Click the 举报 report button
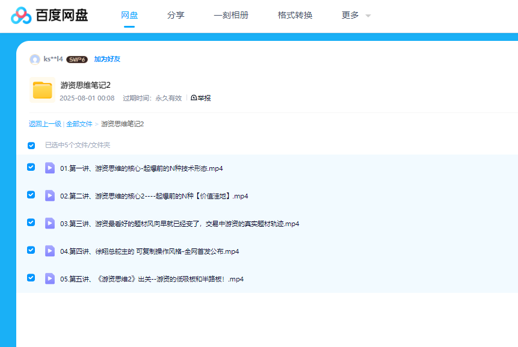Image resolution: width=518 pixels, height=347 pixels. point(201,98)
